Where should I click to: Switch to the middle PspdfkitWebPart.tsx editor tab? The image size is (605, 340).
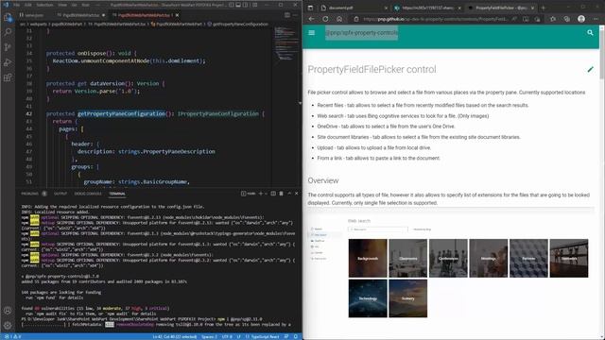pos(80,15)
